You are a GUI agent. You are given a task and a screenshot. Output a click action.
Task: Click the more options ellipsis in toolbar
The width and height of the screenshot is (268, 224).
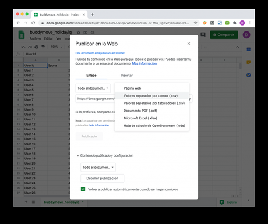(x=206, y=47)
